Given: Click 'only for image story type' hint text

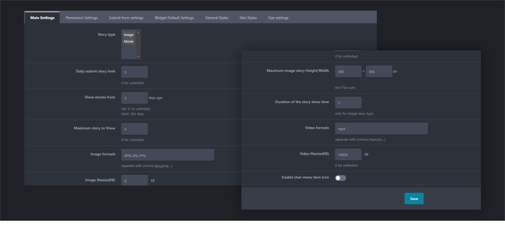Looking at the screenshot, I should point(354,113).
